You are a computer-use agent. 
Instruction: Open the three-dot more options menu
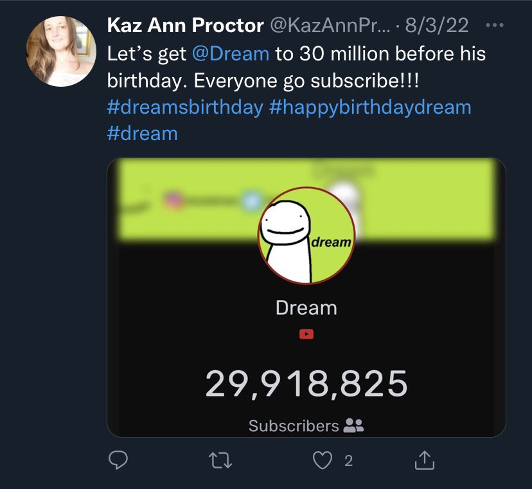(494, 25)
